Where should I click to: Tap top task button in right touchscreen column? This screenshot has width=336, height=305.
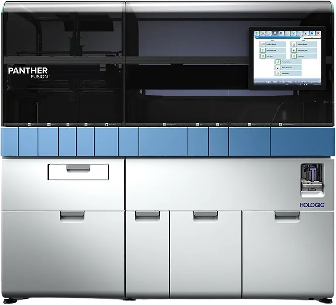point(304,44)
